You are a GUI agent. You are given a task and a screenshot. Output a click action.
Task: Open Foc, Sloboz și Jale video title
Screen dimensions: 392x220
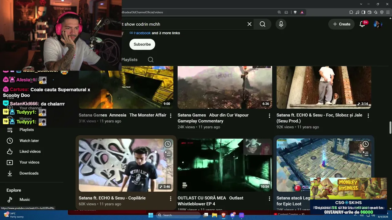point(319,118)
